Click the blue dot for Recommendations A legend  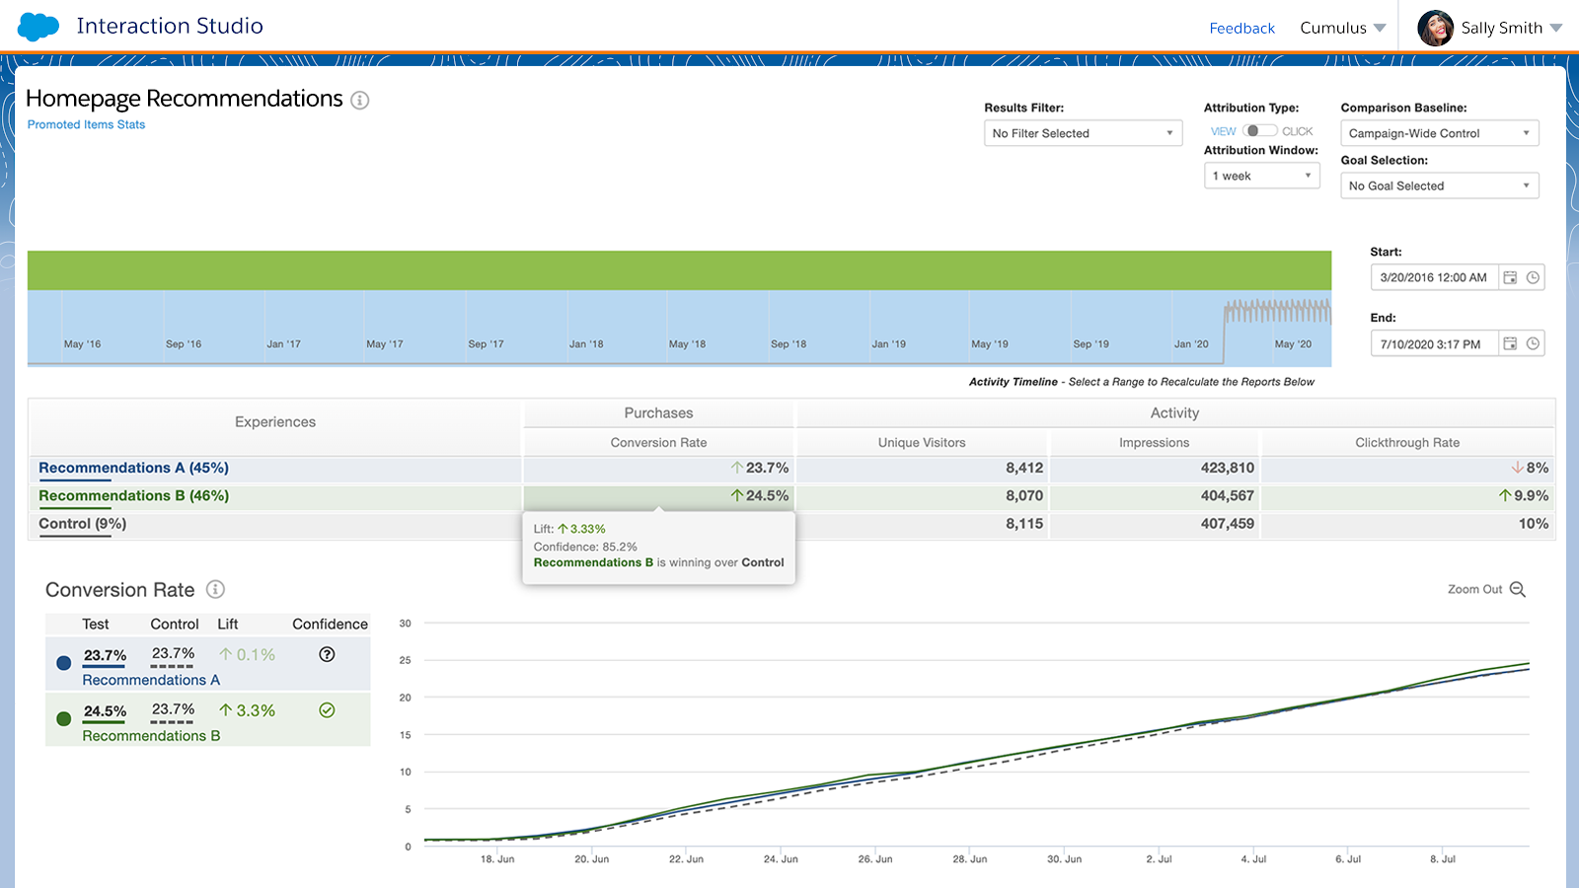[64, 663]
